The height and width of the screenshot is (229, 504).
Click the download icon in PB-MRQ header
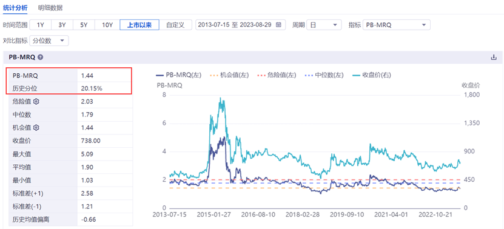tap(494, 58)
